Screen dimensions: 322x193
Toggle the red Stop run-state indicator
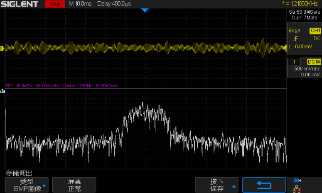click(x=55, y=4)
